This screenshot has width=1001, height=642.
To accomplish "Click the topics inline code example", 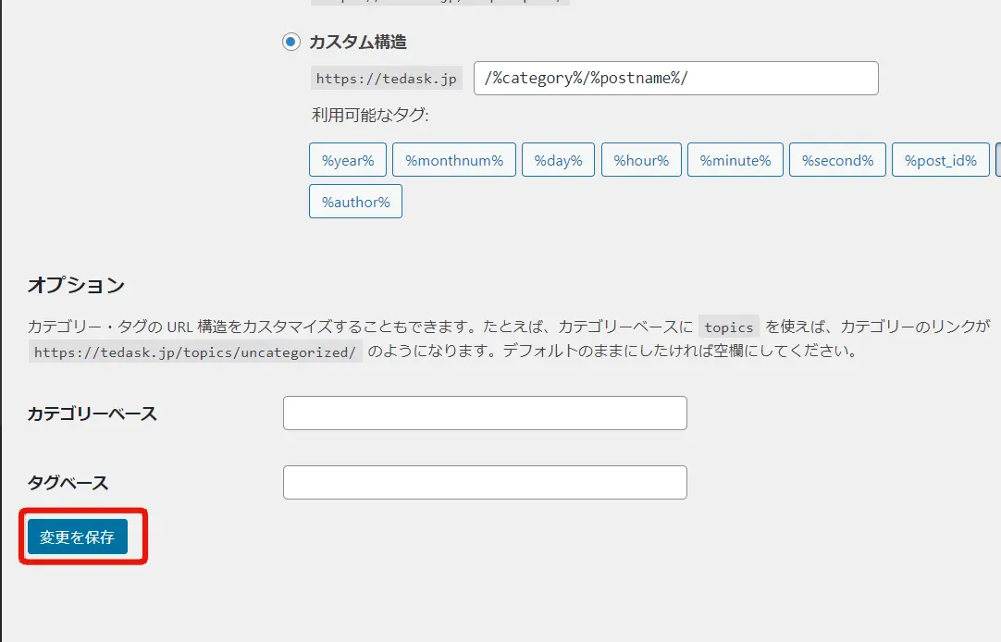I will point(730,326).
